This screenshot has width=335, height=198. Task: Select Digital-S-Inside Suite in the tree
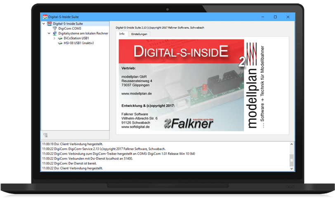point(68,24)
